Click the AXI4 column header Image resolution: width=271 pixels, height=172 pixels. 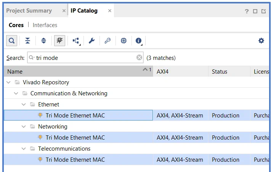(x=181, y=71)
